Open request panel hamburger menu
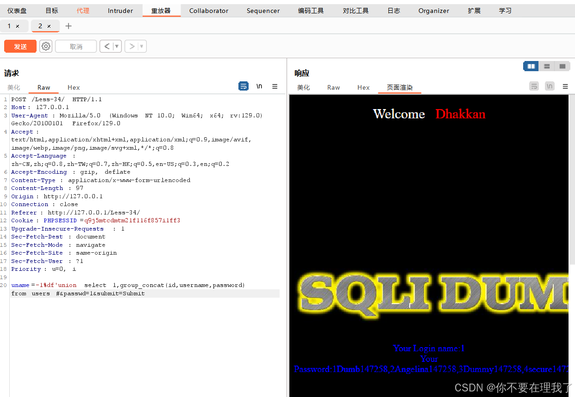Screen dimensions: 575x397 click(x=275, y=86)
